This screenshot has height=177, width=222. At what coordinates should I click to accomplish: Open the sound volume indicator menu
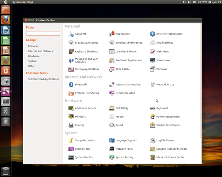point(189,2)
